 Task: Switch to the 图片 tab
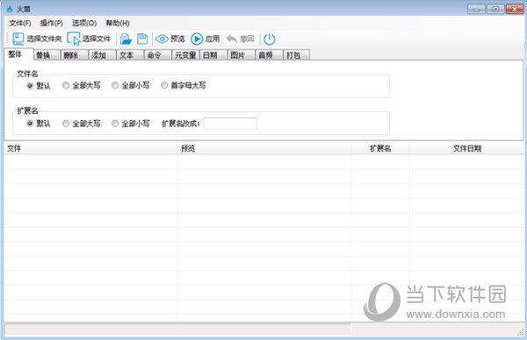tap(242, 55)
